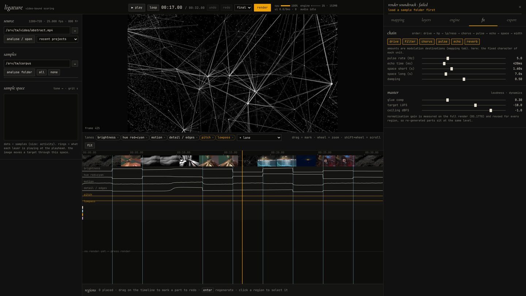
Task: Adjust the glue comp slider
Action: click(464, 100)
